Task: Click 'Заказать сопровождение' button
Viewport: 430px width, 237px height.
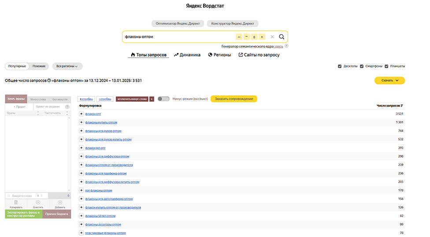Action: 234,99
